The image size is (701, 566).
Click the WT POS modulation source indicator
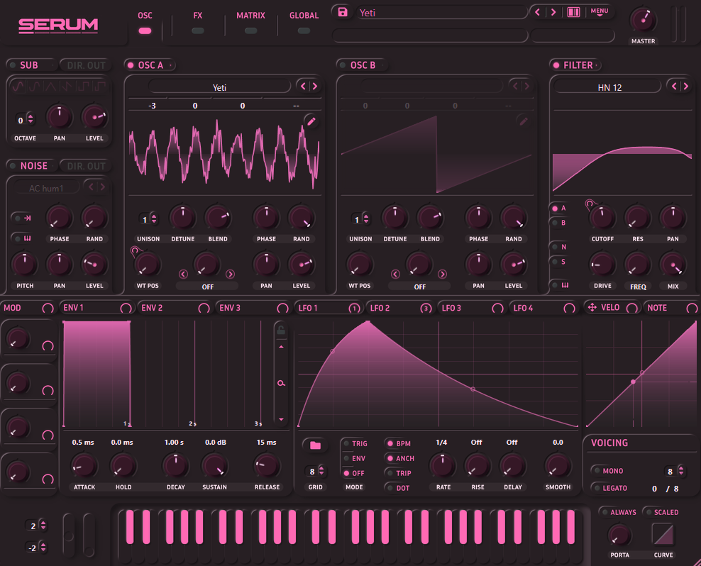point(134,251)
